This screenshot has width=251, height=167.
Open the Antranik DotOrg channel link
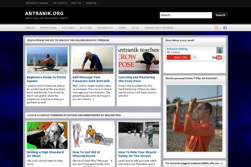177,49
